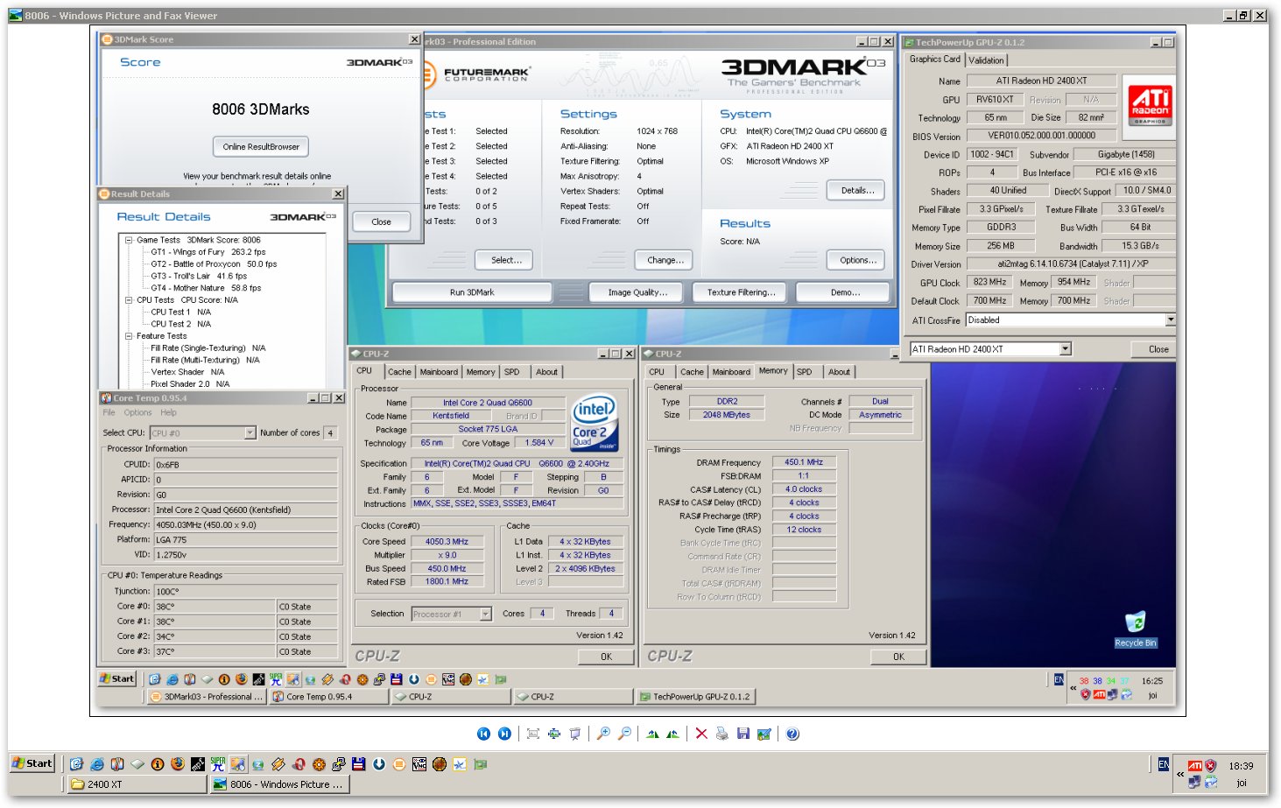This screenshot has height=808, width=1281.
Task: Open Texture Filtering... in 3DMark03
Action: click(x=741, y=292)
